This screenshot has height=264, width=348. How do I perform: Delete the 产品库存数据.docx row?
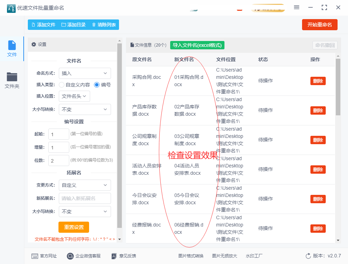click(x=318, y=110)
